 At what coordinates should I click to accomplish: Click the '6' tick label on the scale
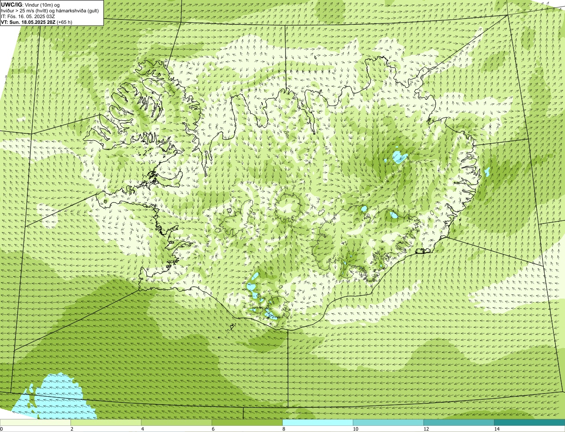[213, 429]
